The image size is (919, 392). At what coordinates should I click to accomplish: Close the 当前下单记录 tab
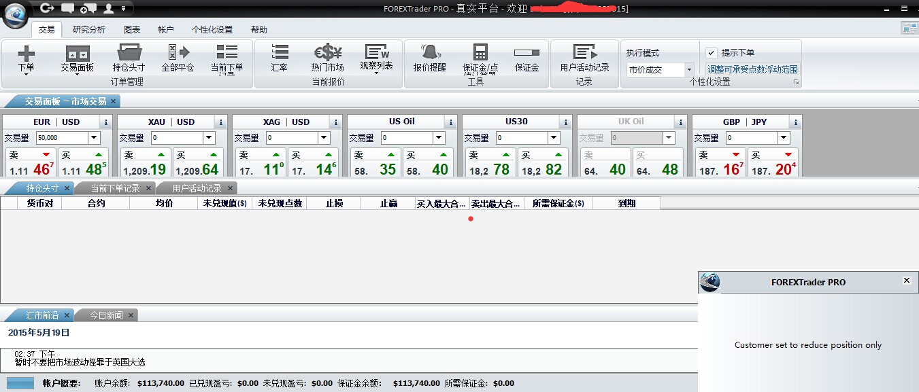[148, 188]
